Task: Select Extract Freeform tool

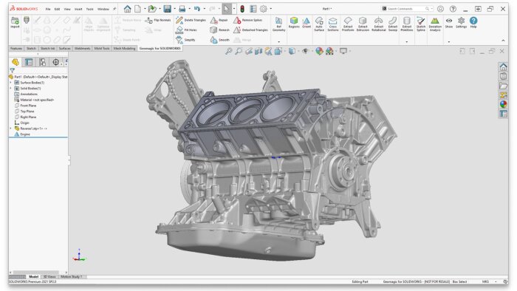Action: [x=348, y=24]
